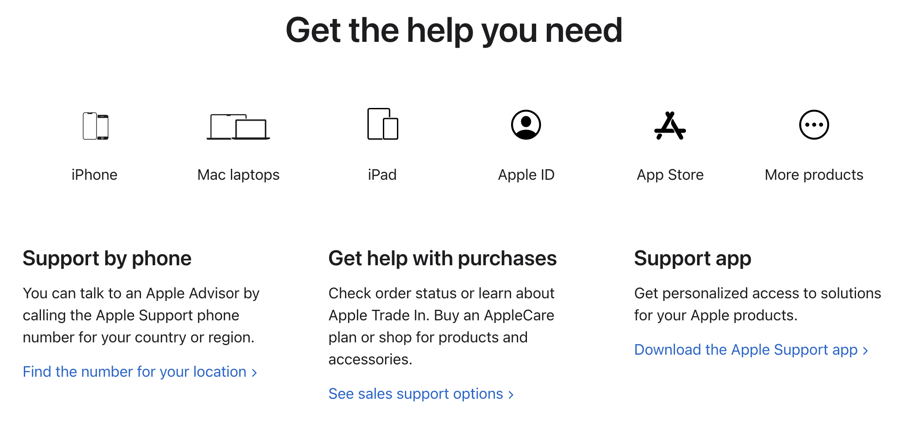Click the iPad text label
Screen dimensions: 912x423
382,175
